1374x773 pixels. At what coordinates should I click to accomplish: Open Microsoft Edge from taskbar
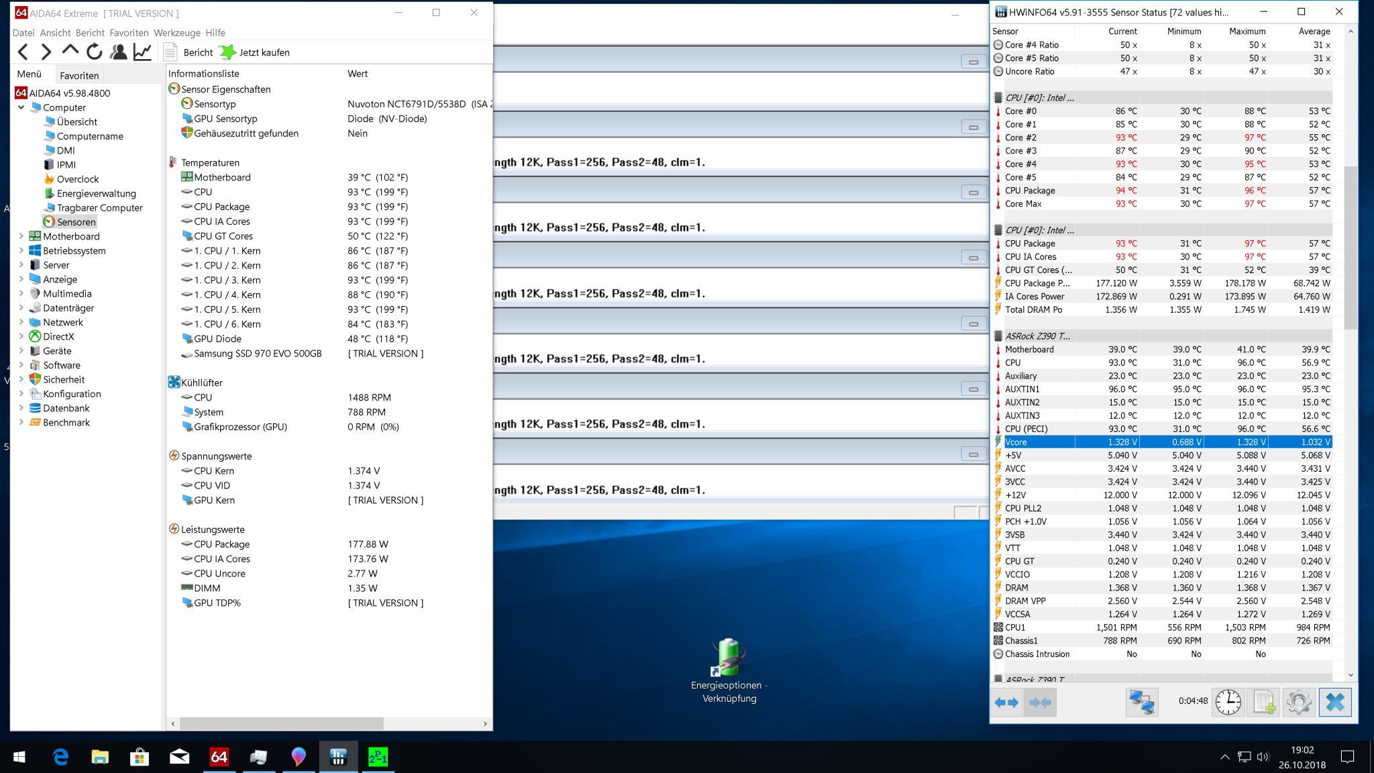(x=60, y=757)
